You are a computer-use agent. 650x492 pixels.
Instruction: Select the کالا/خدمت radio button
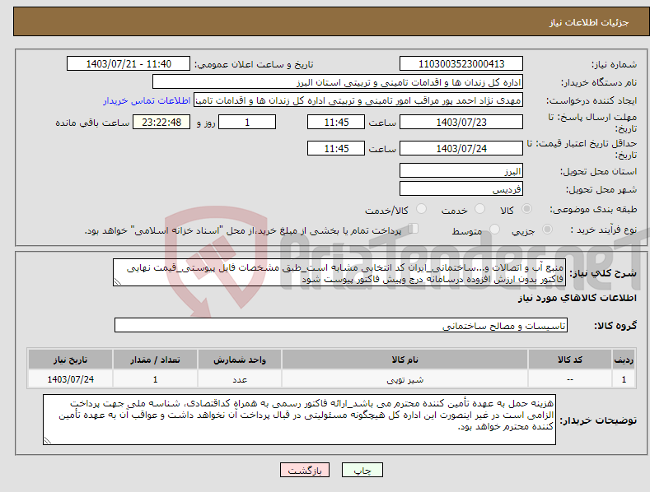[421, 209]
